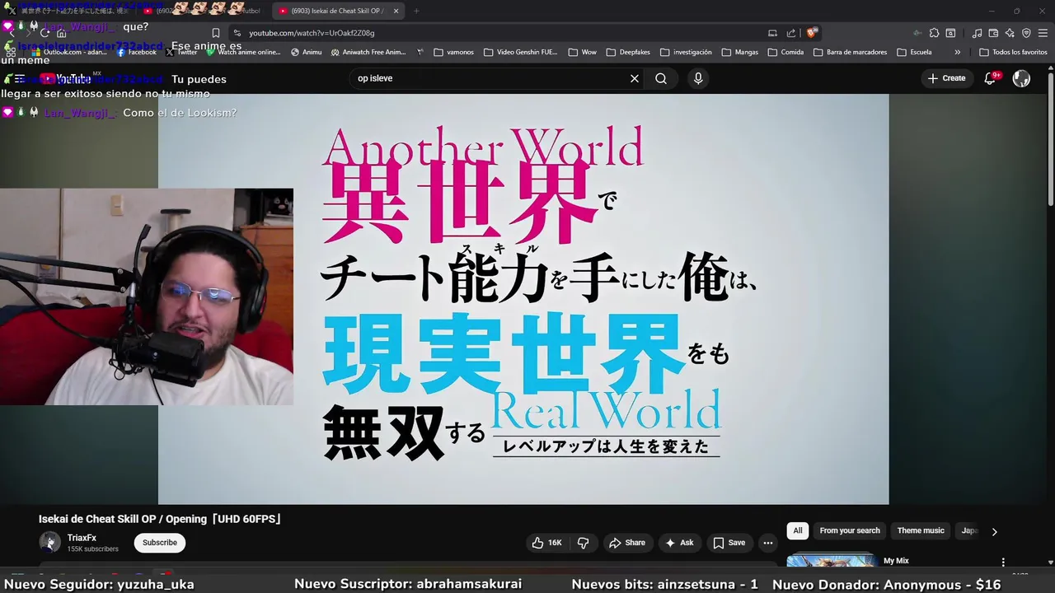Open the Brave VPN shield icon

[1026, 33]
